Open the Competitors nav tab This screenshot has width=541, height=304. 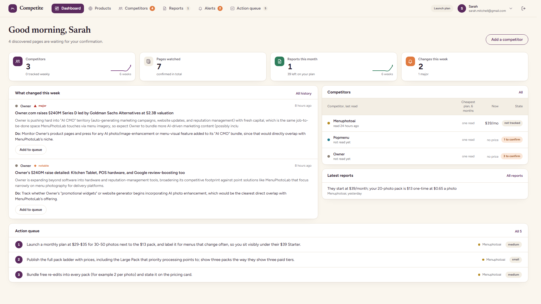[137, 8]
